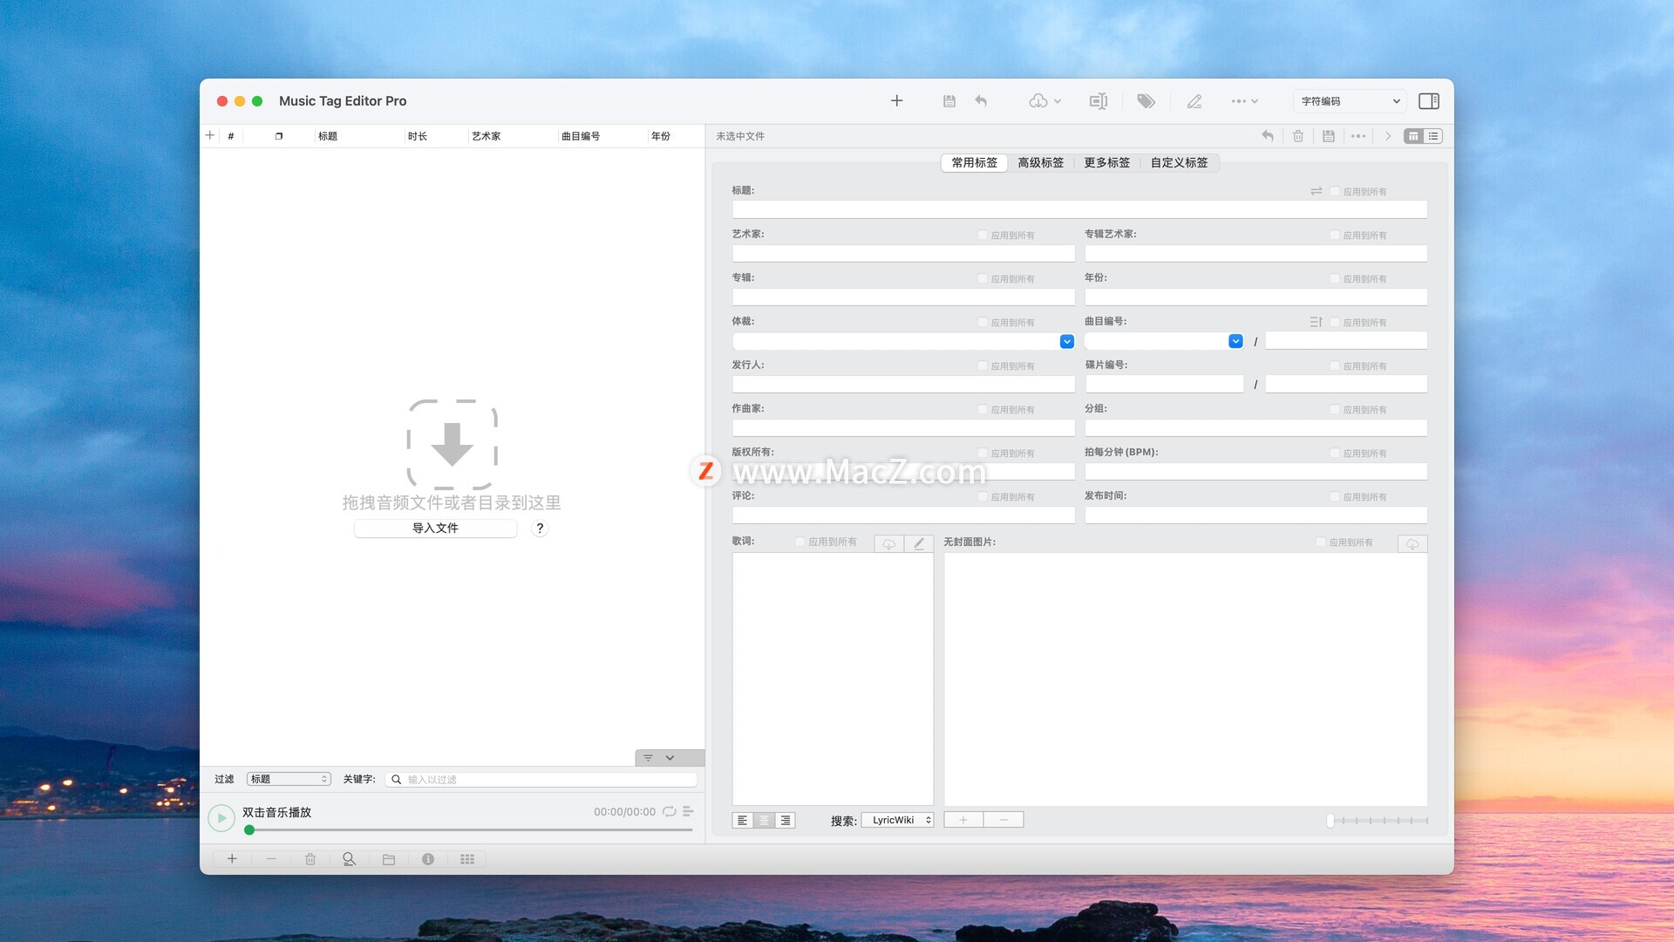The width and height of the screenshot is (1674, 942).
Task: Enable 应用到所有 for 专辑艺术家
Action: click(1335, 235)
